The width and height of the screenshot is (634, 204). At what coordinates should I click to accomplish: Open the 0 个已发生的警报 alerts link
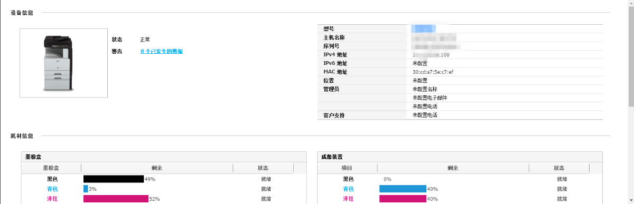tap(162, 51)
